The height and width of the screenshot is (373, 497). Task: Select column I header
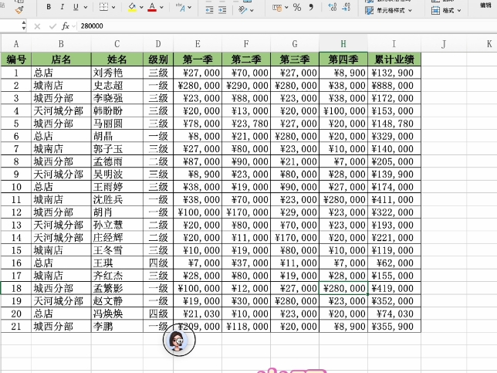coord(394,44)
